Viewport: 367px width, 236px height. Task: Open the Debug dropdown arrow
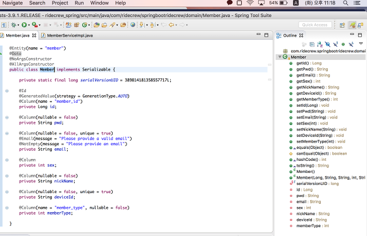pyautogui.click(x=18, y=25)
